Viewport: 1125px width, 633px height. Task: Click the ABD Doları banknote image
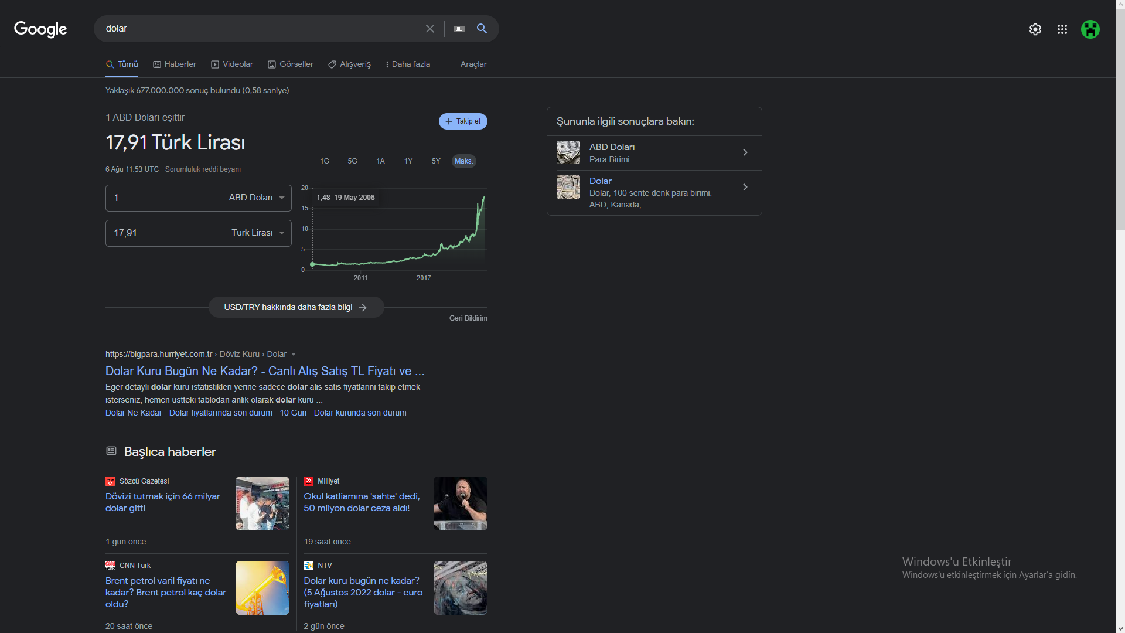[568, 152]
